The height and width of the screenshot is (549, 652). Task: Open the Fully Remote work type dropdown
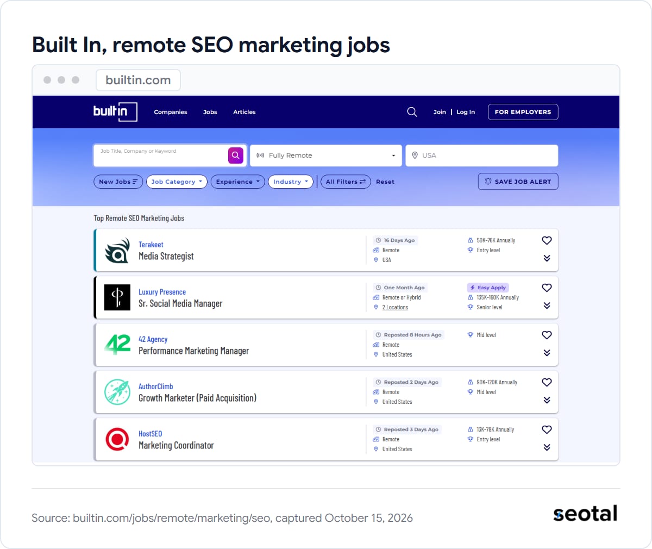326,155
